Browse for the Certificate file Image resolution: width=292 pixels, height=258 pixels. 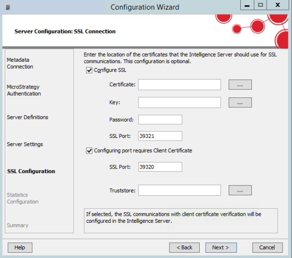tap(240, 85)
